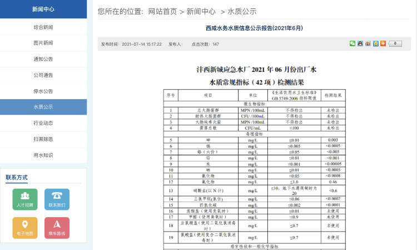Viewport: 417px width, 250px height.
Task: Click the highlighted 水质公示 menu item
Action: [43, 107]
